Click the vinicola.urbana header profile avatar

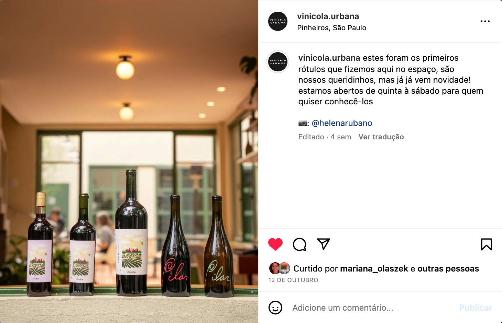[278, 21]
